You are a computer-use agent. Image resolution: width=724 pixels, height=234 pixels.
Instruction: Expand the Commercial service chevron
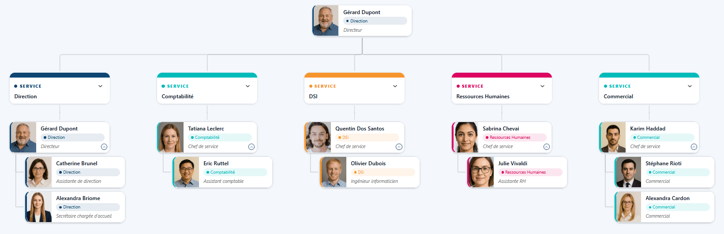tap(690, 86)
